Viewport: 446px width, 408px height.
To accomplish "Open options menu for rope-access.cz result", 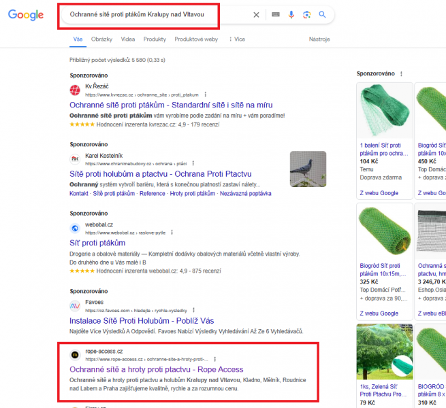I will 214,359.
